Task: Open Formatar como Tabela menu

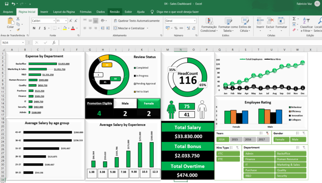Action: click(228, 25)
